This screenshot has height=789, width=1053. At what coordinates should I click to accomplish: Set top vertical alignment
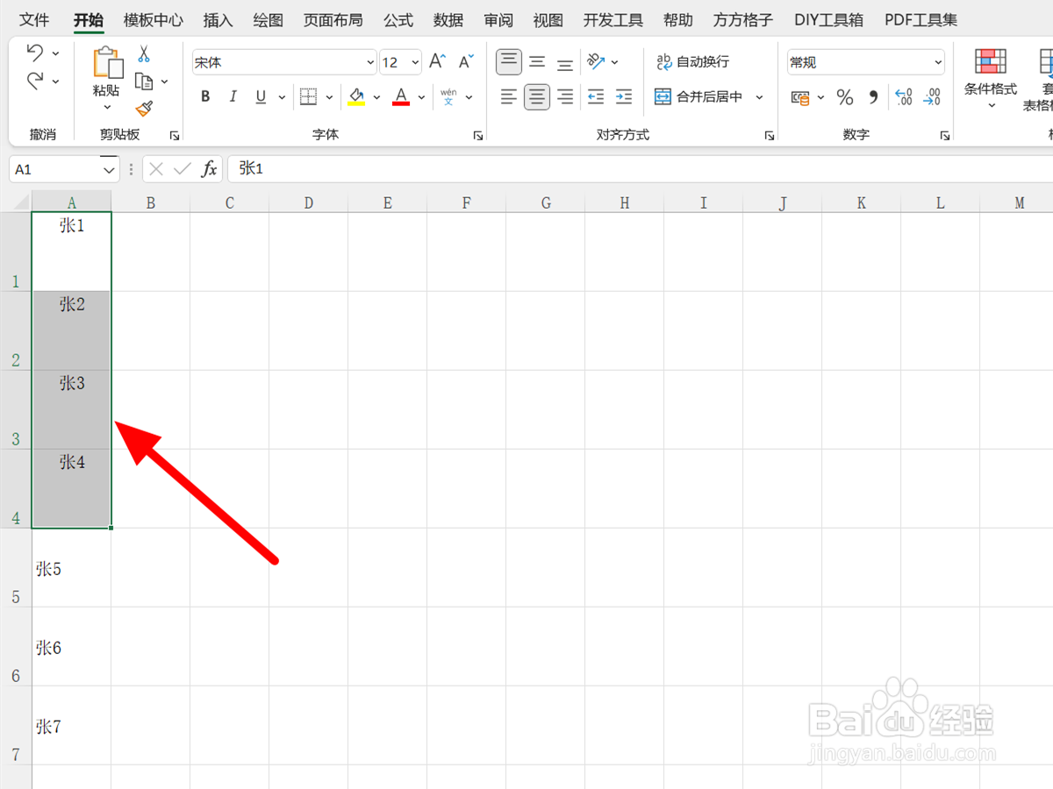tap(509, 61)
